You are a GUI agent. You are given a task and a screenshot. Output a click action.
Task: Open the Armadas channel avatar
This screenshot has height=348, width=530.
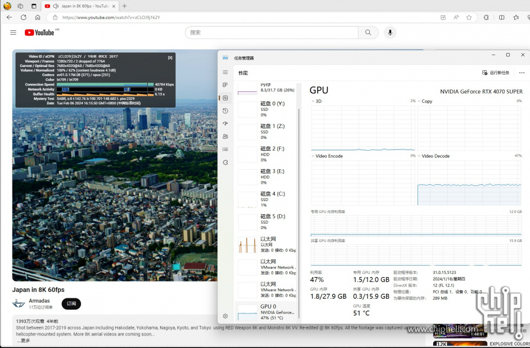[x=18, y=303]
